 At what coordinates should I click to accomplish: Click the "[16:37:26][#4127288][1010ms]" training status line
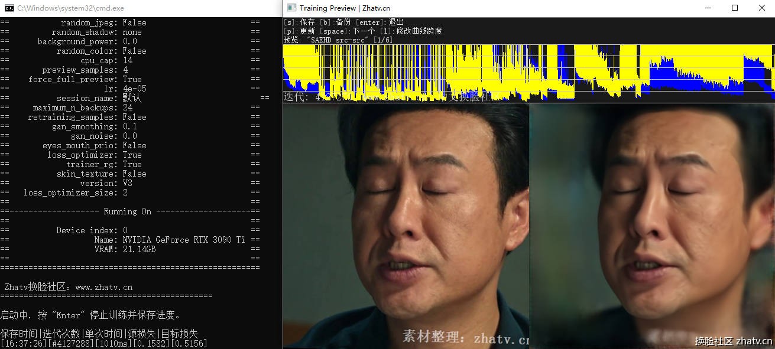tap(103, 343)
